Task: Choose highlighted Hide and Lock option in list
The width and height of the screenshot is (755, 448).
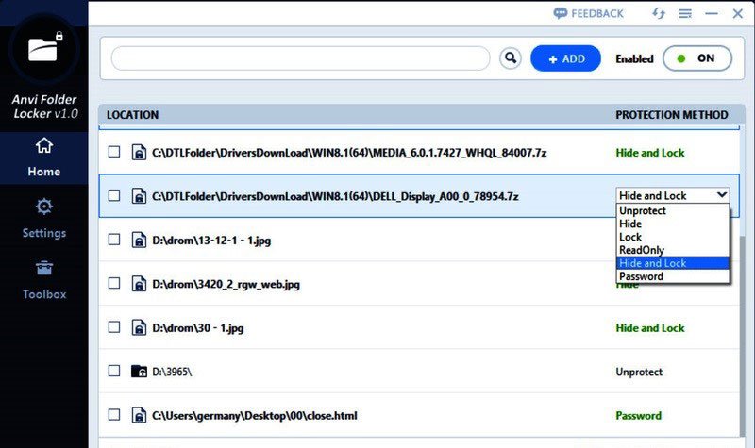Action: 673,263
